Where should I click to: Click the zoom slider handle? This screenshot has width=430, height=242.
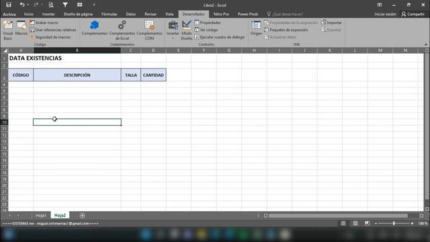394,223
